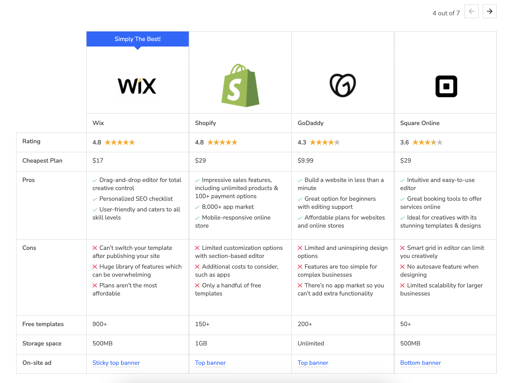Screen dimensions: 509x383
Task: Click the Wix logo image
Action: [137, 86]
